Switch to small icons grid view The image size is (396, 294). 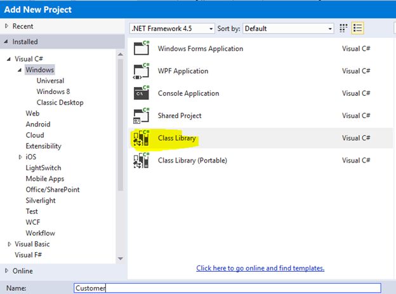(343, 29)
